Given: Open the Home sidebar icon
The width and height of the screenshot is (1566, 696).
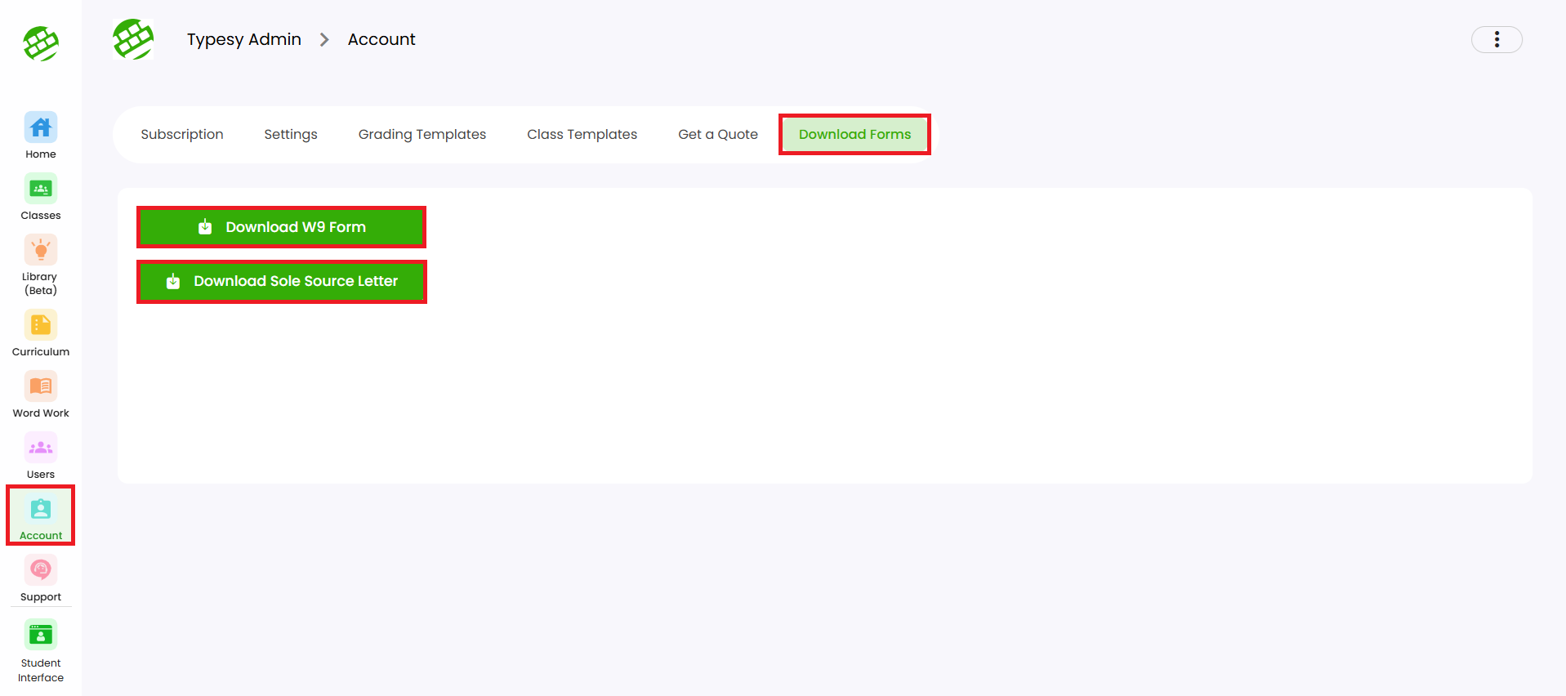Looking at the screenshot, I should tap(41, 127).
